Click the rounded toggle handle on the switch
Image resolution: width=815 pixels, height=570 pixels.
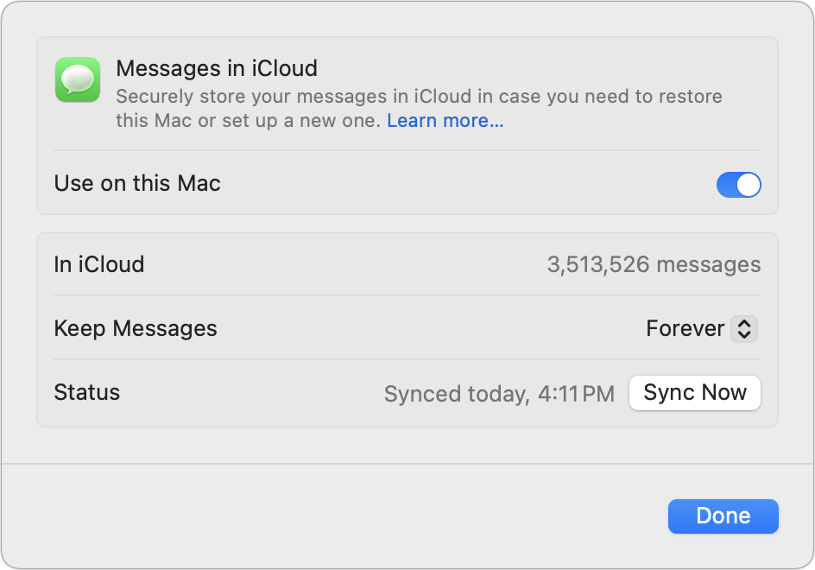point(749,185)
